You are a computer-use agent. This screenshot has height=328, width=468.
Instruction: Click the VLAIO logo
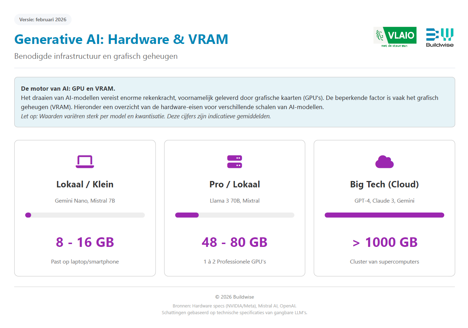click(395, 37)
